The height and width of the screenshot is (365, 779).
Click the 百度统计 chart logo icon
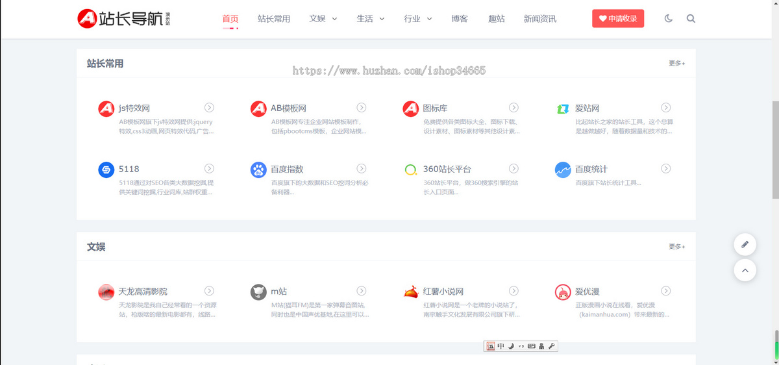click(x=563, y=170)
